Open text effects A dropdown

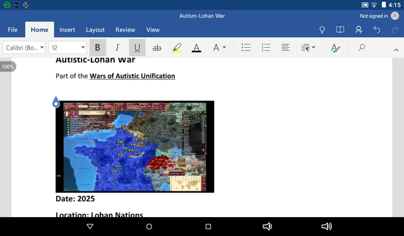click(219, 47)
